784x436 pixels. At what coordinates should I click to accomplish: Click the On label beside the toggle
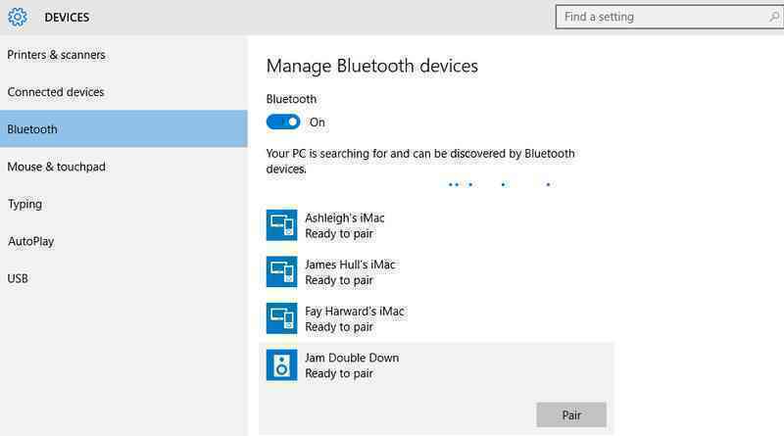coord(317,122)
